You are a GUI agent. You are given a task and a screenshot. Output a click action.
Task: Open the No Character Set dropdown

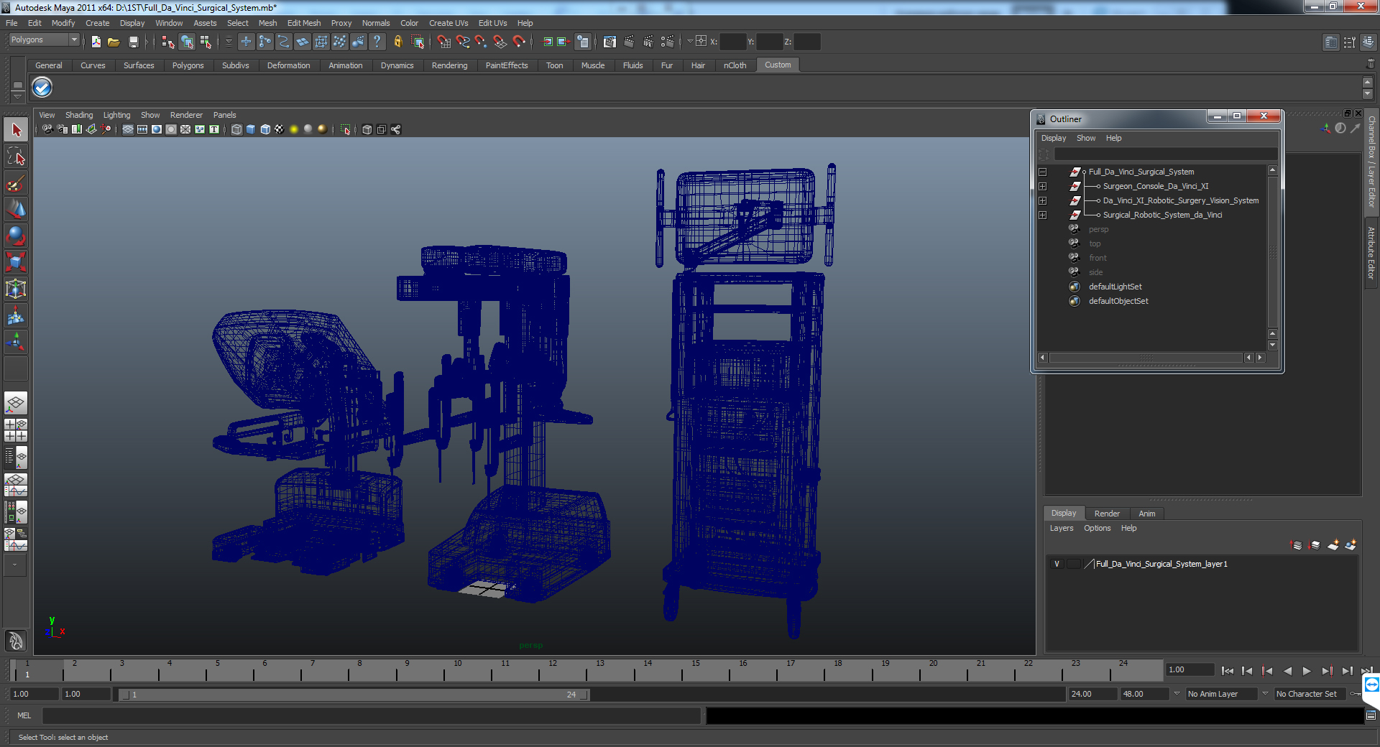1266,694
